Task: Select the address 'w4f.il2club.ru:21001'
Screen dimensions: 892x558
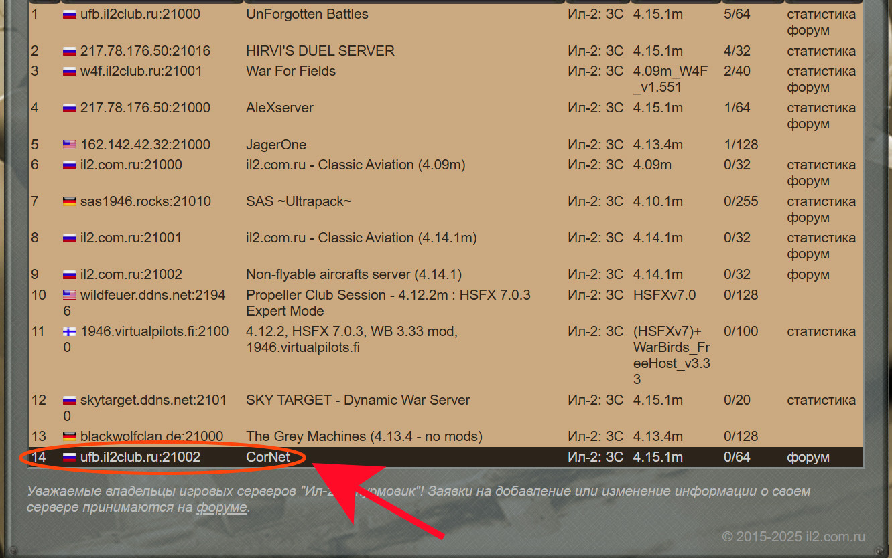Action: [141, 71]
